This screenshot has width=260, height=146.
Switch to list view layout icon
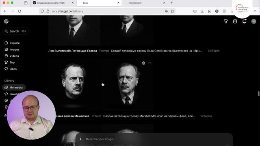coord(235,21)
